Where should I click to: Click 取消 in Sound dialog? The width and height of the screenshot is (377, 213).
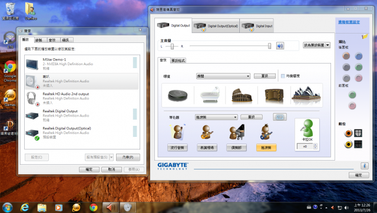click(111, 169)
